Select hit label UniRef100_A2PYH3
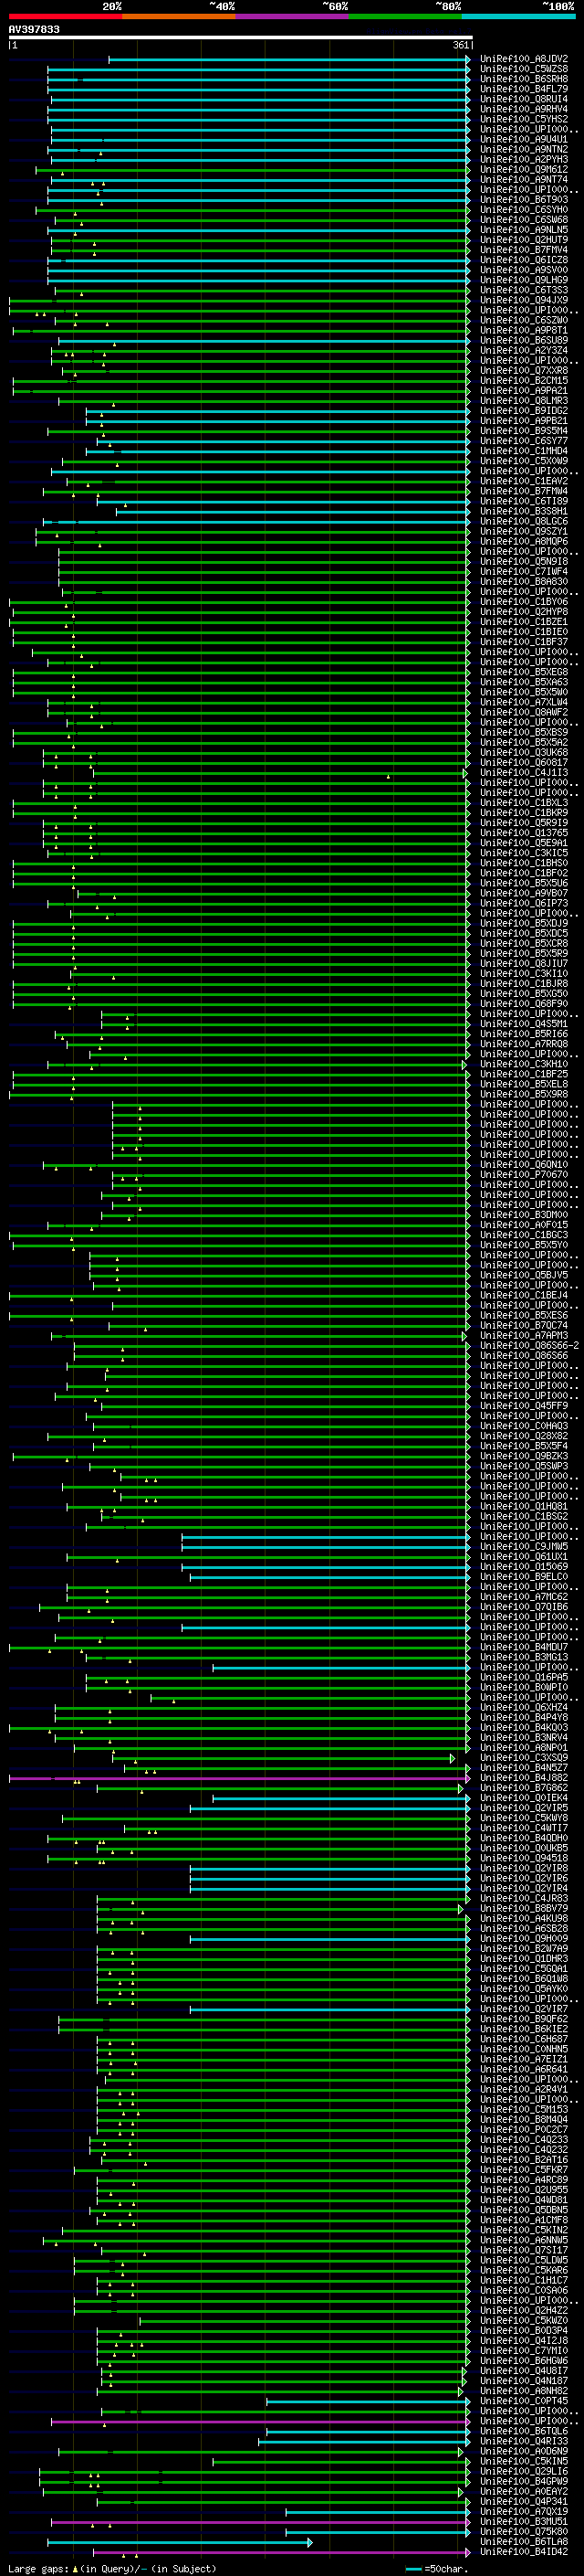 click(x=524, y=159)
